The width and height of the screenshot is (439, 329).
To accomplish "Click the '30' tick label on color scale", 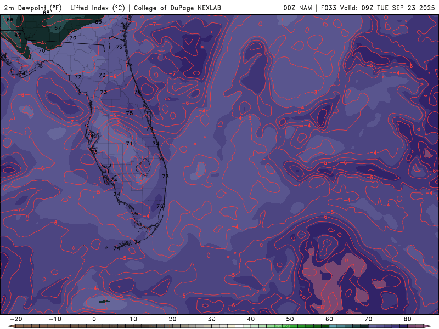I will click(212, 319).
